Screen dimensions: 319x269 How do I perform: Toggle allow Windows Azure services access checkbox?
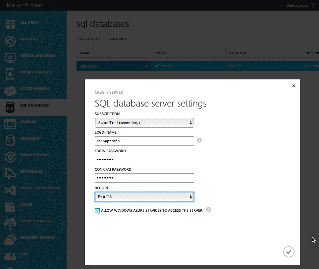97,210
